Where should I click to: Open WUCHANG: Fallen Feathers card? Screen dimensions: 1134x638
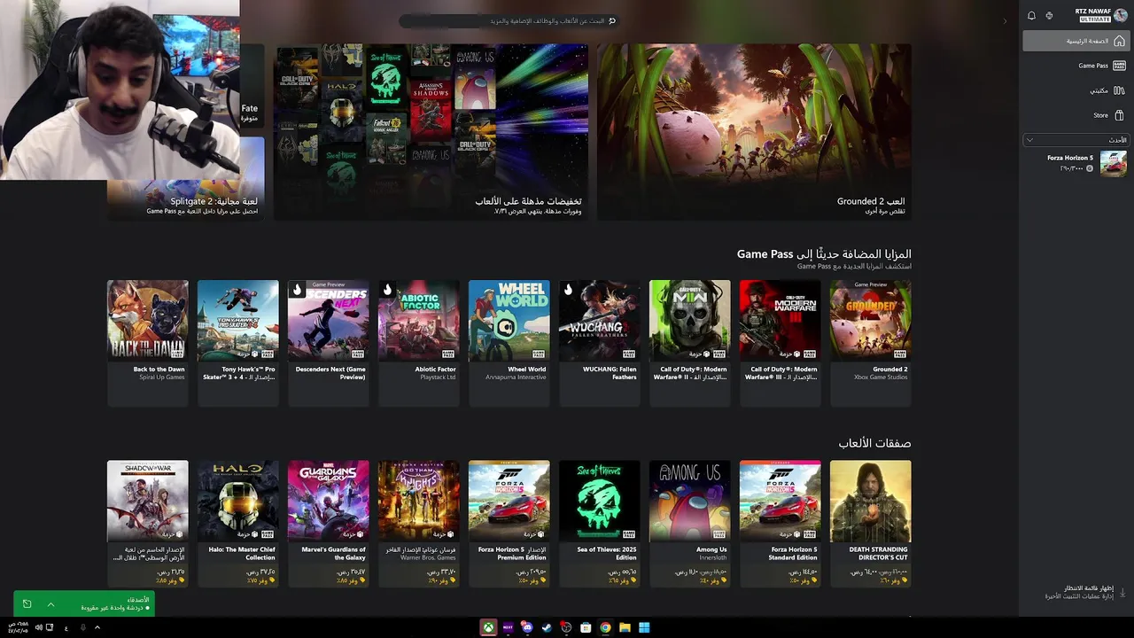point(599,343)
